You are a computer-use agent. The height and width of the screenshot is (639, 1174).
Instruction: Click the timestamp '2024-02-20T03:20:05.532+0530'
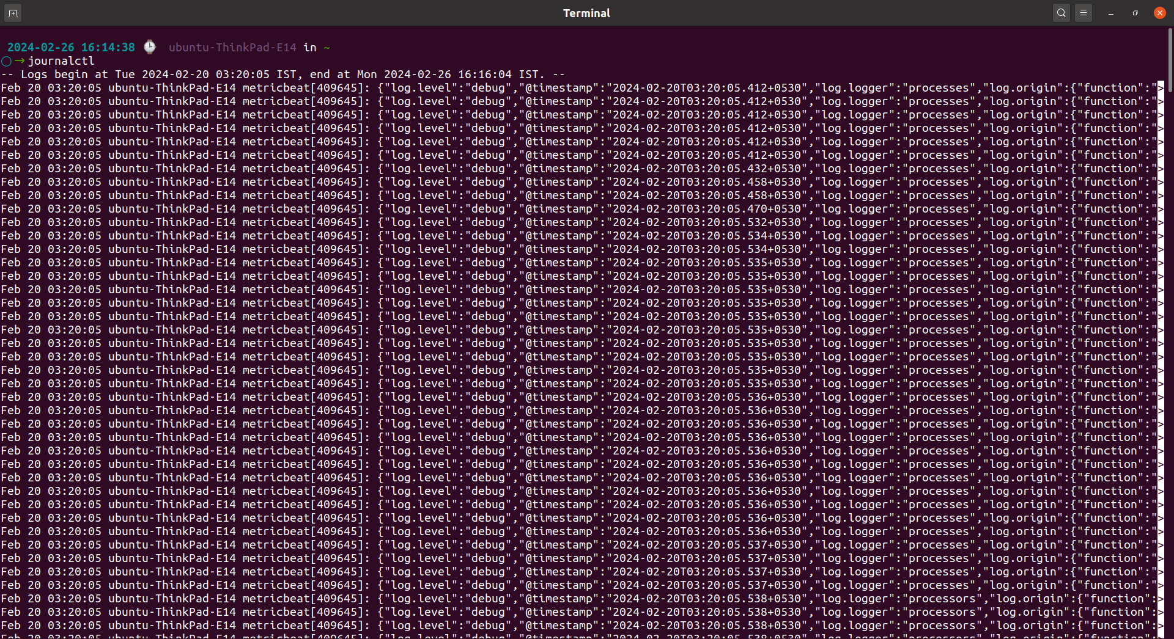tap(707, 222)
